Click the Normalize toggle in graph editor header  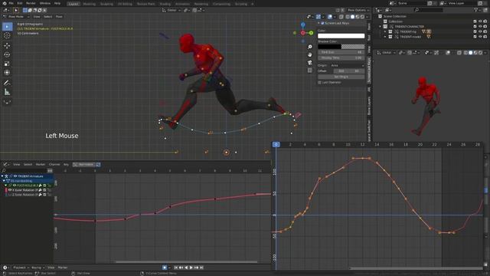pos(83,165)
